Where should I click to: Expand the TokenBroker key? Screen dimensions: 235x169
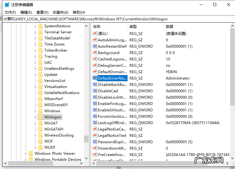[35, 50]
